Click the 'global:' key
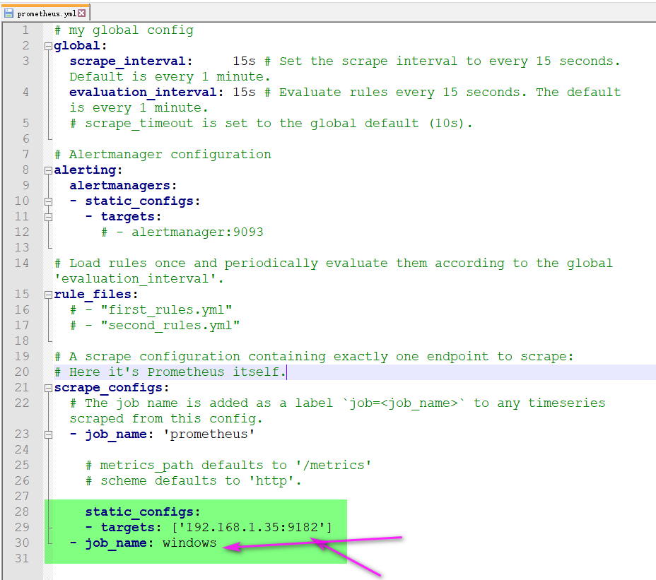 point(81,46)
